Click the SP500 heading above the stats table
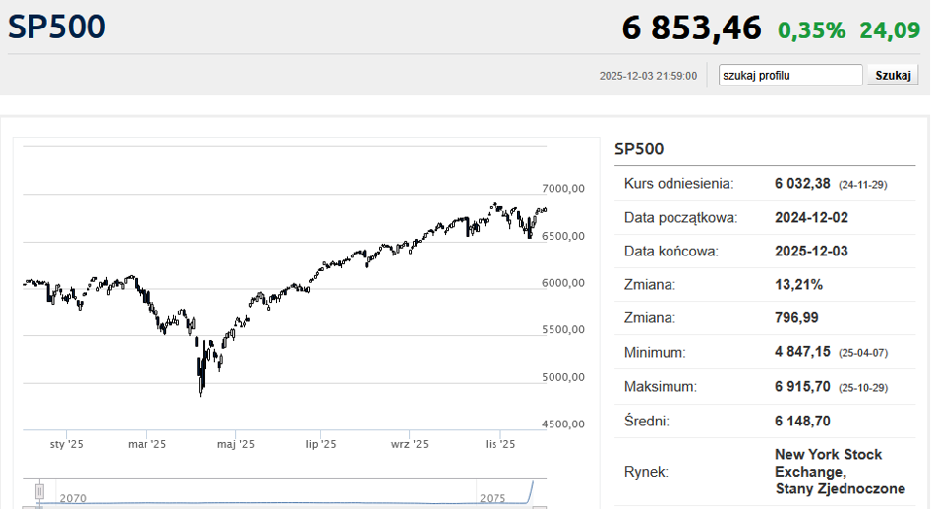 639,149
